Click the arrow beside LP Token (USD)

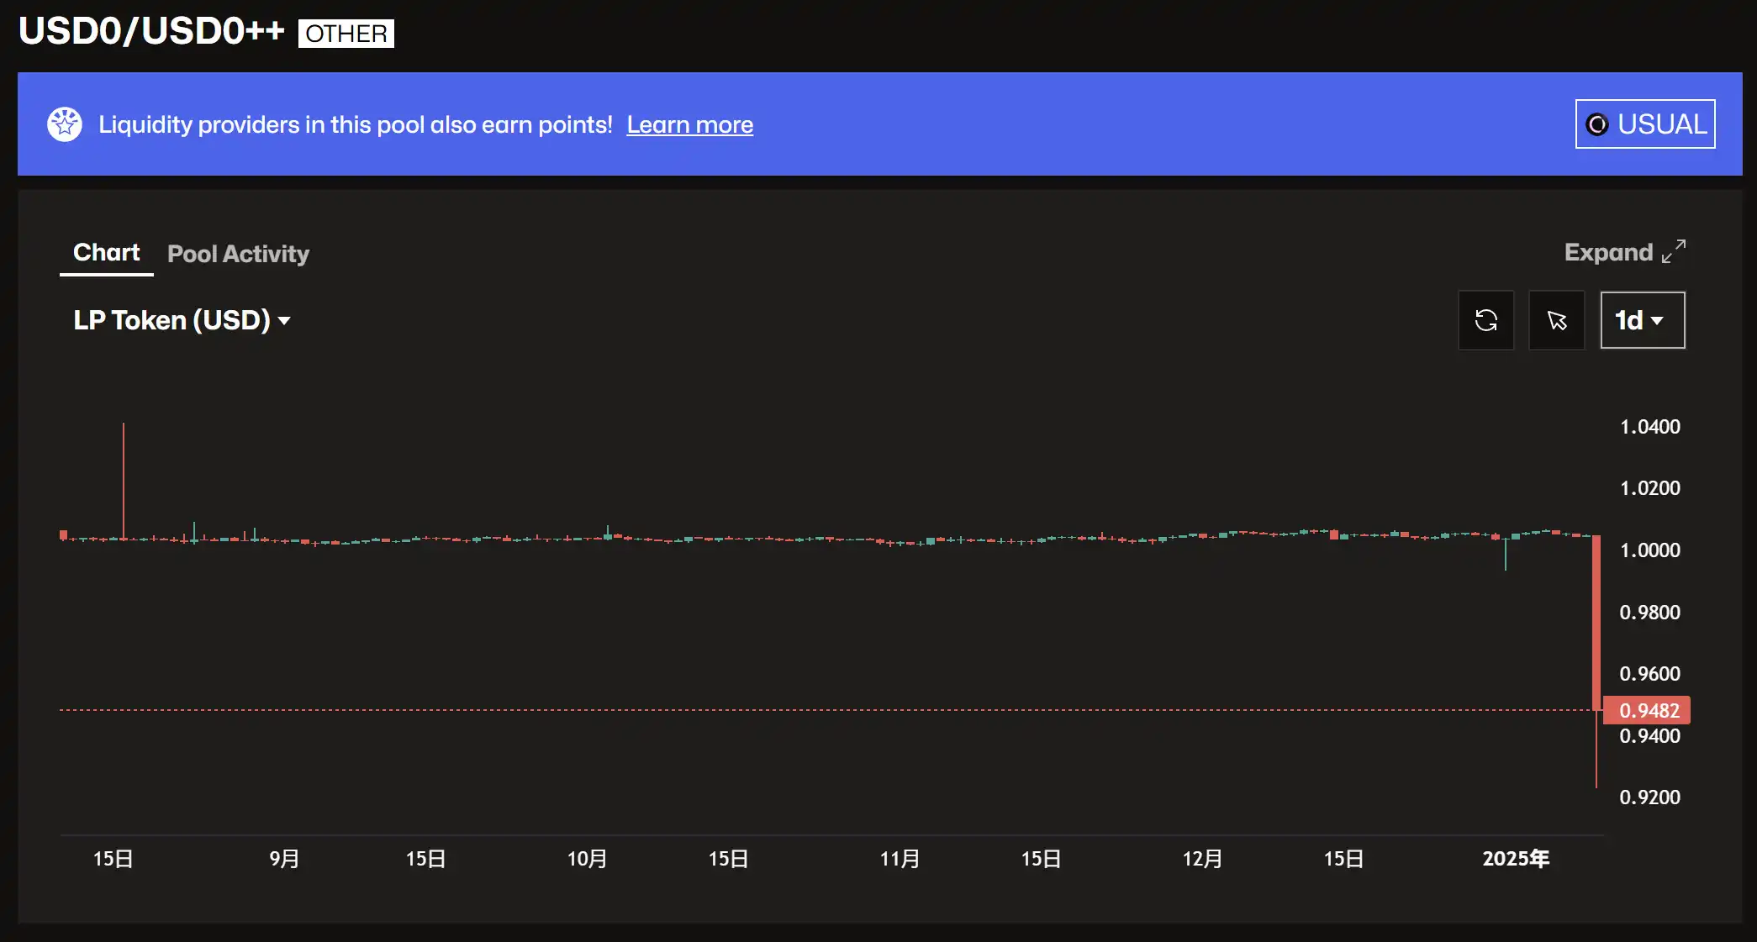[x=284, y=321]
